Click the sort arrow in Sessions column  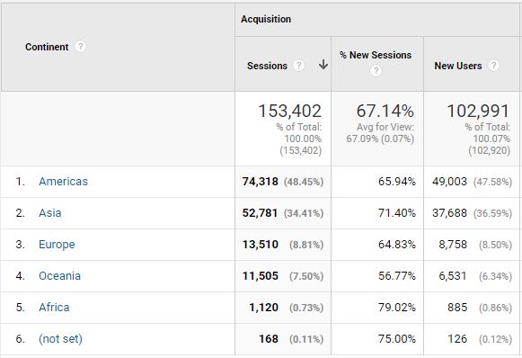click(x=323, y=65)
